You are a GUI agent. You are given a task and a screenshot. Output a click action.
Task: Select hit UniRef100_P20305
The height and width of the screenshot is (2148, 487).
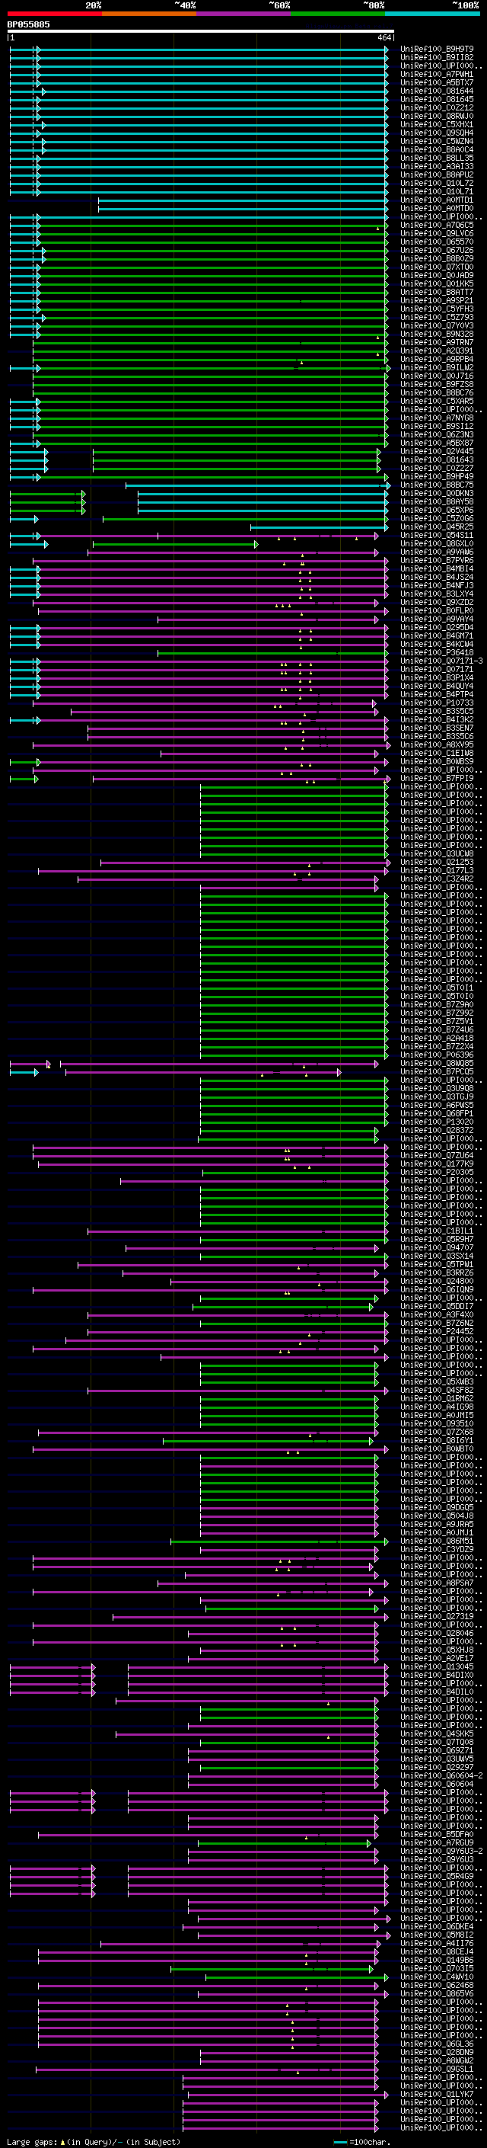pyautogui.click(x=437, y=1172)
